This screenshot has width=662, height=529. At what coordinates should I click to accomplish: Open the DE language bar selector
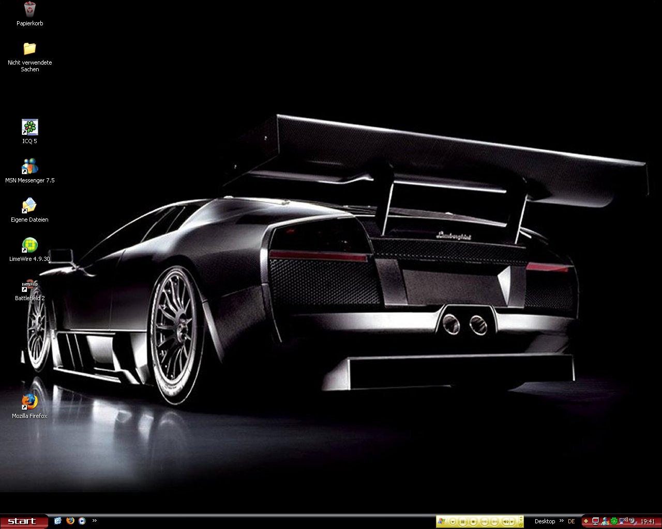[x=571, y=521]
